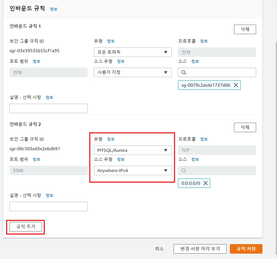Screen dimensions: 277x259
Task: Click the 인바운드 규칙 2 heading
Action: click(x=25, y=124)
